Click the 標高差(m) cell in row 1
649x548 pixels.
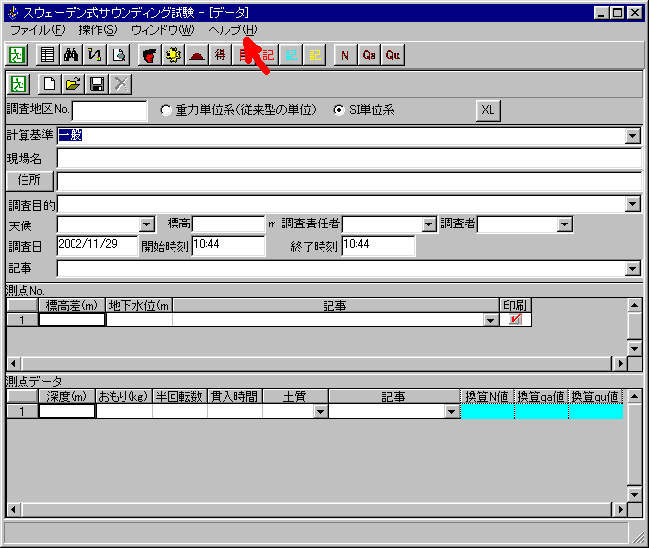coord(72,320)
